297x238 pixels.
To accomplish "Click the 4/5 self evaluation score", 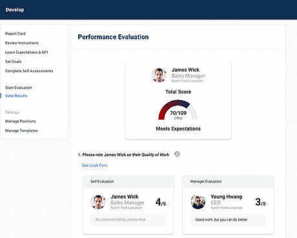I will click(x=161, y=202).
